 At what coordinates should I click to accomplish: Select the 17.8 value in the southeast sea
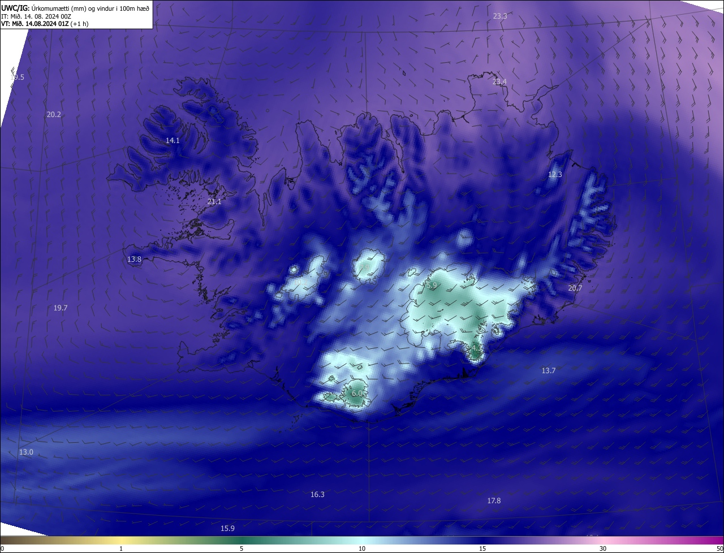494,501
